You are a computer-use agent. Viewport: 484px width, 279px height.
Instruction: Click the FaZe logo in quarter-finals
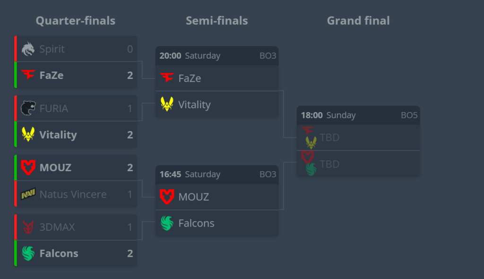(28, 75)
